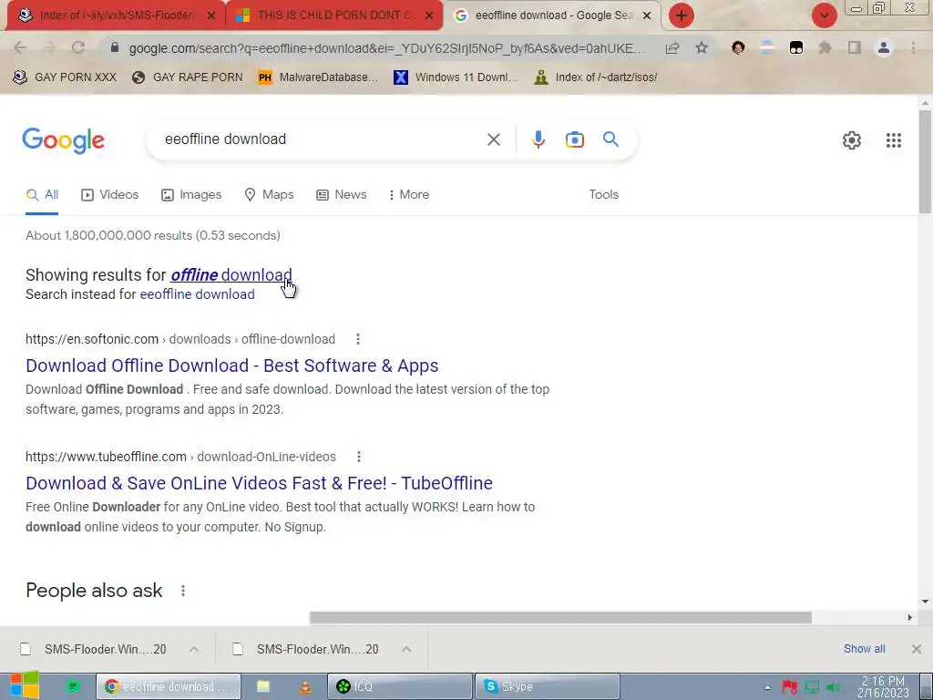Open the taskbar clock showing 2:16 PM

click(883, 687)
